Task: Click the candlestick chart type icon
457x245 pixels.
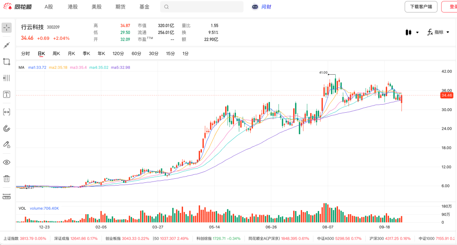Action: (409, 32)
